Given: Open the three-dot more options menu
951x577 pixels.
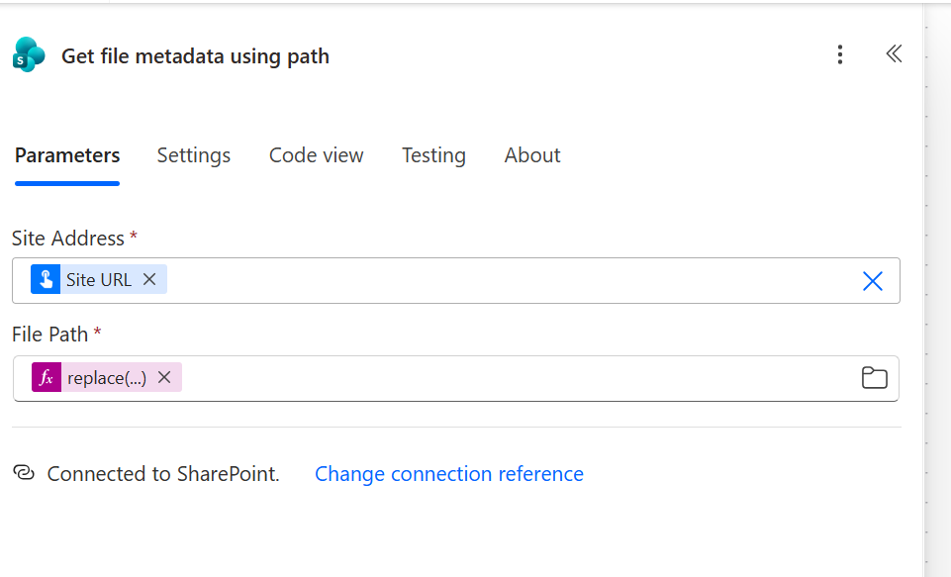Looking at the screenshot, I should click(840, 54).
